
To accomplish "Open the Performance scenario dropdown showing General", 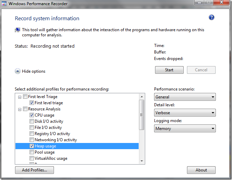I will [x=185, y=97].
